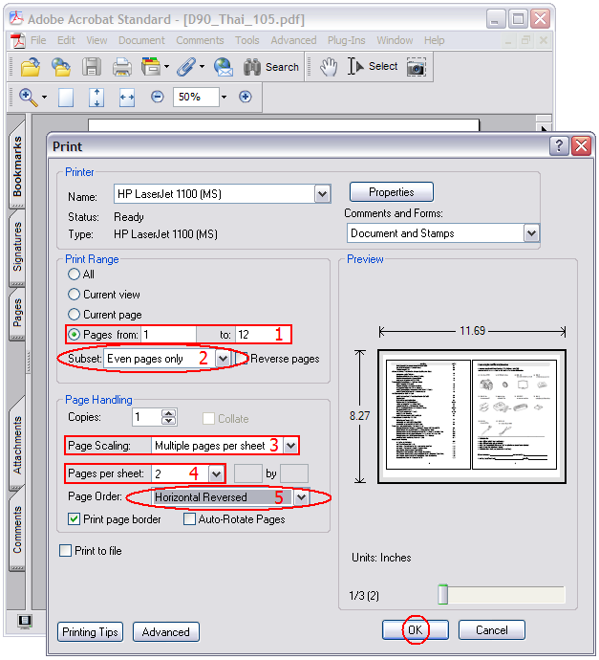This screenshot has width=599, height=660.
Task: Open the Page Scaling dropdown
Action: click(290, 446)
